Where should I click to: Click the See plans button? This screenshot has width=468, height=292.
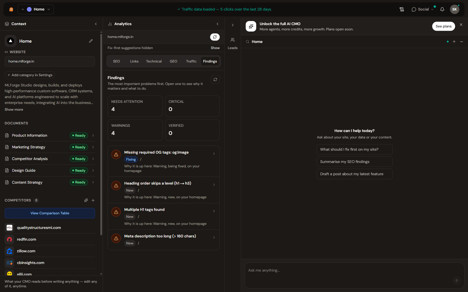(x=443, y=26)
